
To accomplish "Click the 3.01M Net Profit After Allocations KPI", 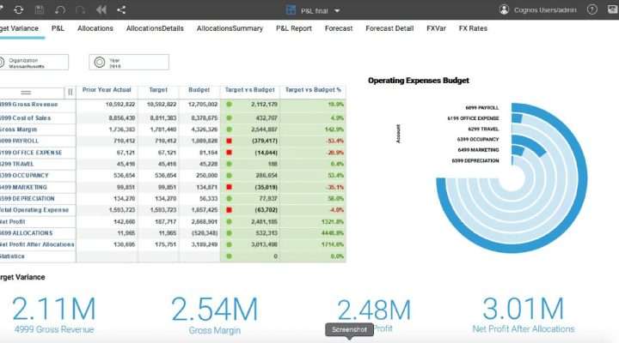I will [524, 314].
